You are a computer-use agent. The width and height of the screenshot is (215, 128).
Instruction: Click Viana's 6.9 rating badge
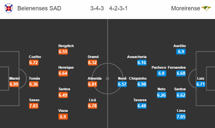pyautogui.click(x=63, y=117)
